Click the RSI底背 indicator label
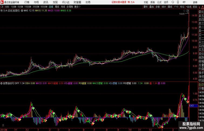204x131 pixels. [x=83, y=83]
